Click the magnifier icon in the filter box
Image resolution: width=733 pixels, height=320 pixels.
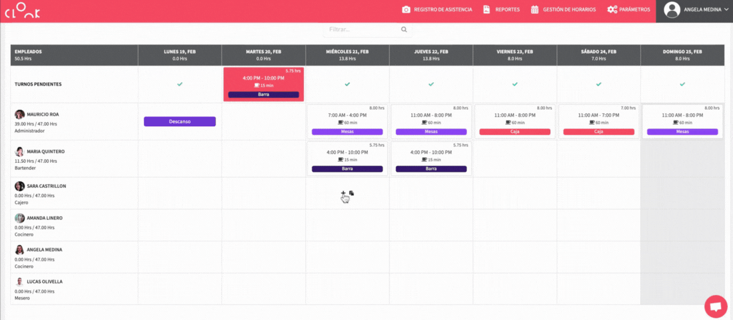point(404,30)
